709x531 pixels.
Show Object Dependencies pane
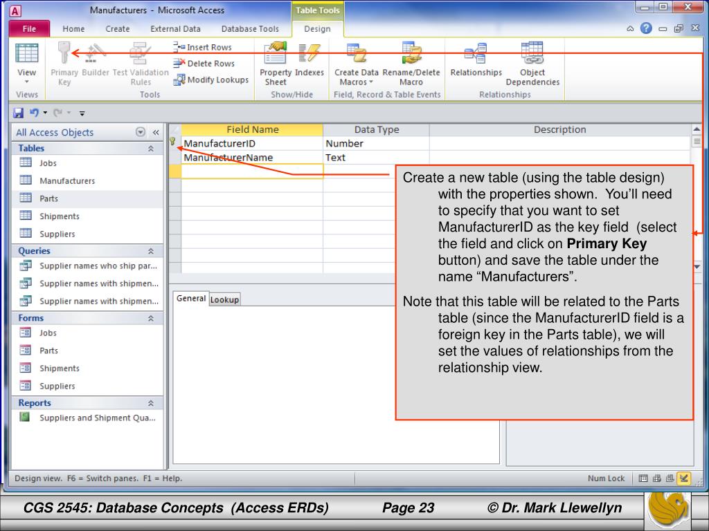[532, 64]
